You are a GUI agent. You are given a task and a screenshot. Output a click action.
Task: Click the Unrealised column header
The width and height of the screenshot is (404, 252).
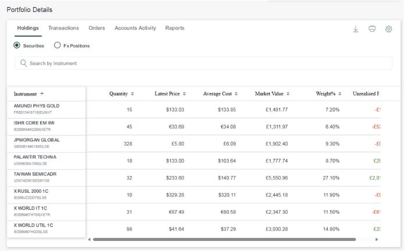[366, 93]
